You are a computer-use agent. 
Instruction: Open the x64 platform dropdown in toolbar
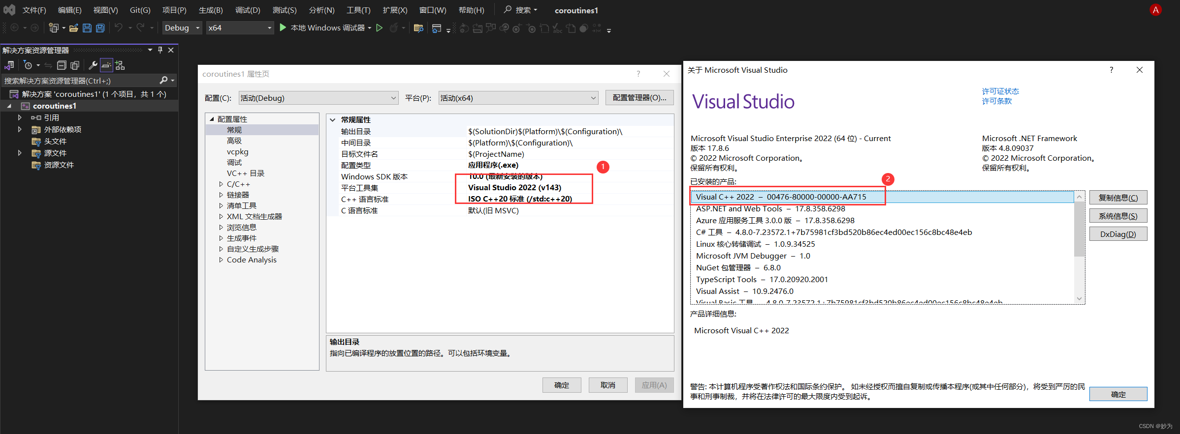point(240,28)
